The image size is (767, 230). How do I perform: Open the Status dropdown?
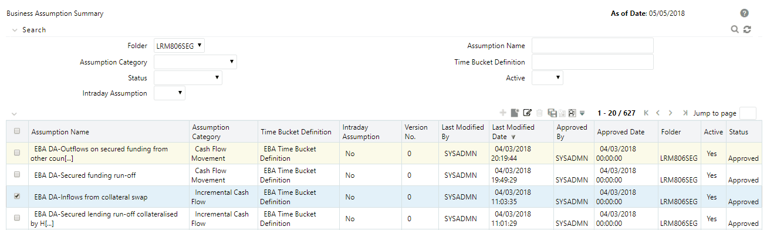point(188,77)
